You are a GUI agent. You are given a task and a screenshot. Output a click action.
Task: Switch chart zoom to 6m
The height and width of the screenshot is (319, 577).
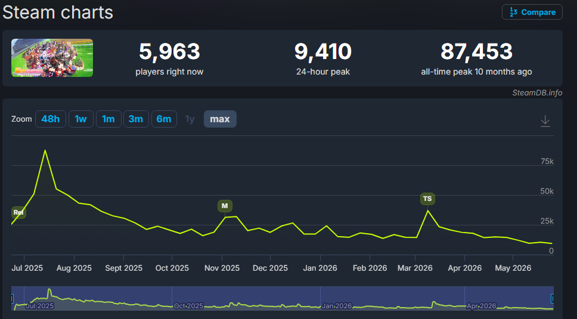[164, 119]
